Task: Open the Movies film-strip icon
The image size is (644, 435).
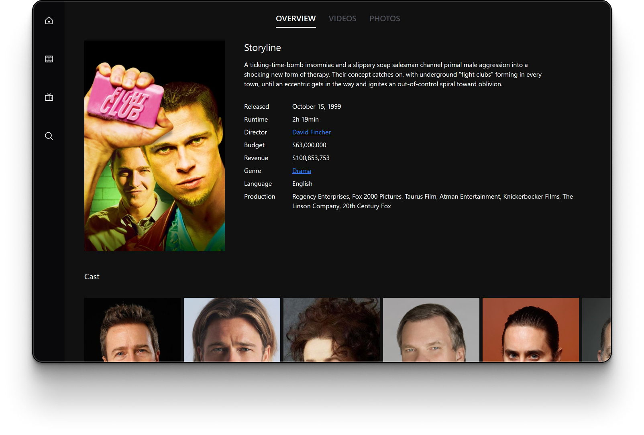Action: 49,59
